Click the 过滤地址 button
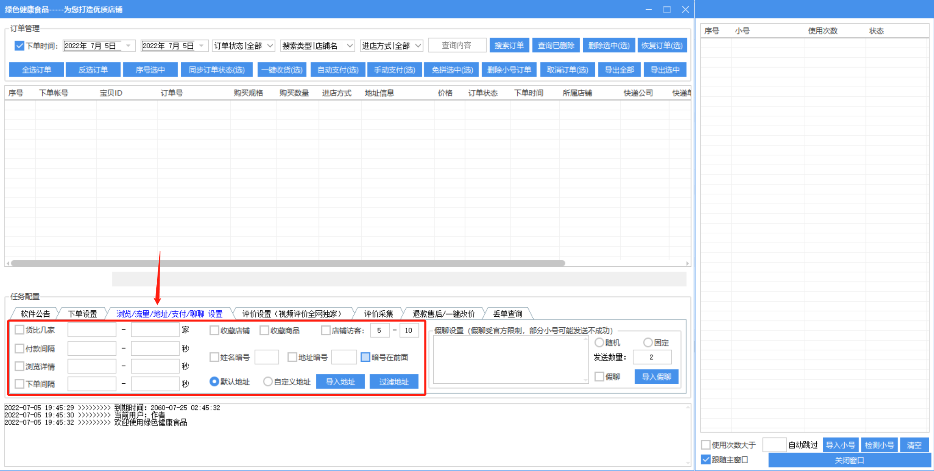Image resolution: width=934 pixels, height=471 pixels. [x=394, y=382]
